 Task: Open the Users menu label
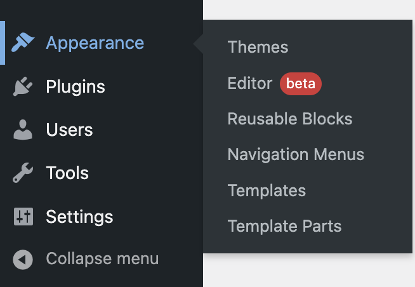pos(70,130)
